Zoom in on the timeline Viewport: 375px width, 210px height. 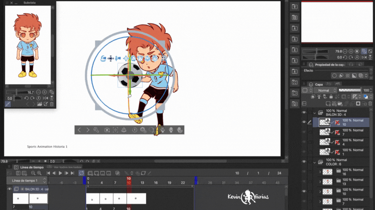point(39,173)
